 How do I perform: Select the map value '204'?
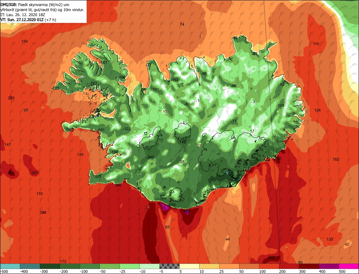coord(43,212)
